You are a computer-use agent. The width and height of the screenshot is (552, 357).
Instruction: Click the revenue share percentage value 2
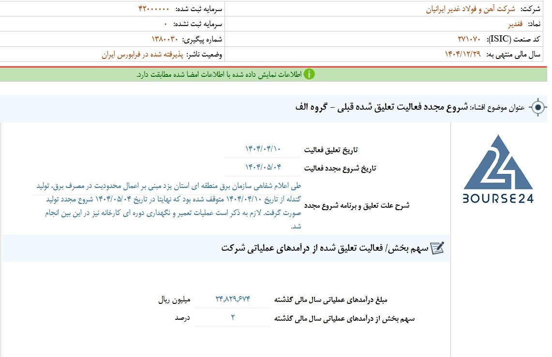233,318
